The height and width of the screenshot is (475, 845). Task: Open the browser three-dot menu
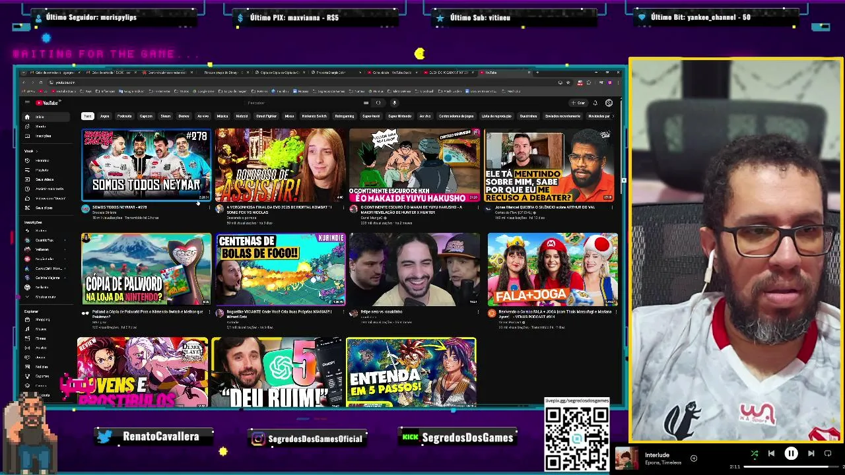(619, 82)
